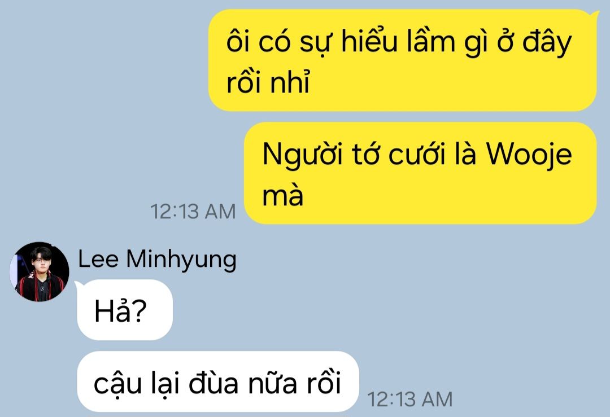Image resolution: width=610 pixels, height=417 pixels.
Task: Select the yellow bubble "Người tớ cưới là Wooje"
Action: 420,173
